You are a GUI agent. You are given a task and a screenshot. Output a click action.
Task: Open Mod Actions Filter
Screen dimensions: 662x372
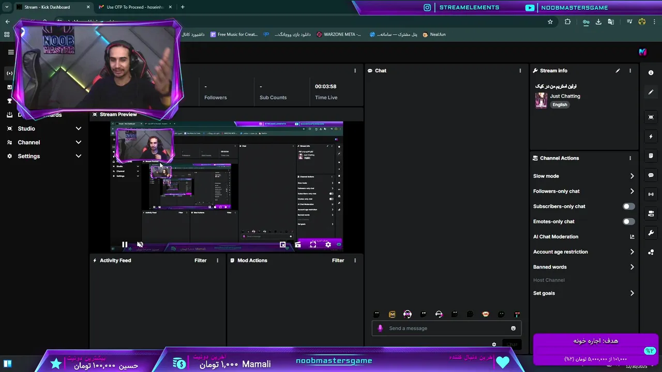[338, 260]
